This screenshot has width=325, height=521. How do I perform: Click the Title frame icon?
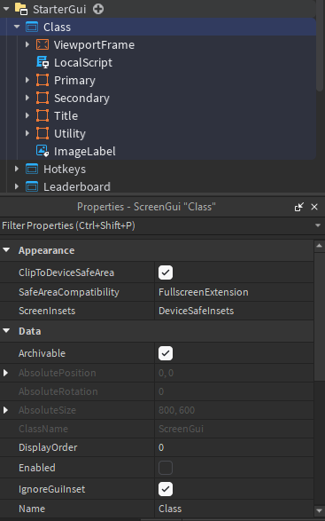coord(43,115)
